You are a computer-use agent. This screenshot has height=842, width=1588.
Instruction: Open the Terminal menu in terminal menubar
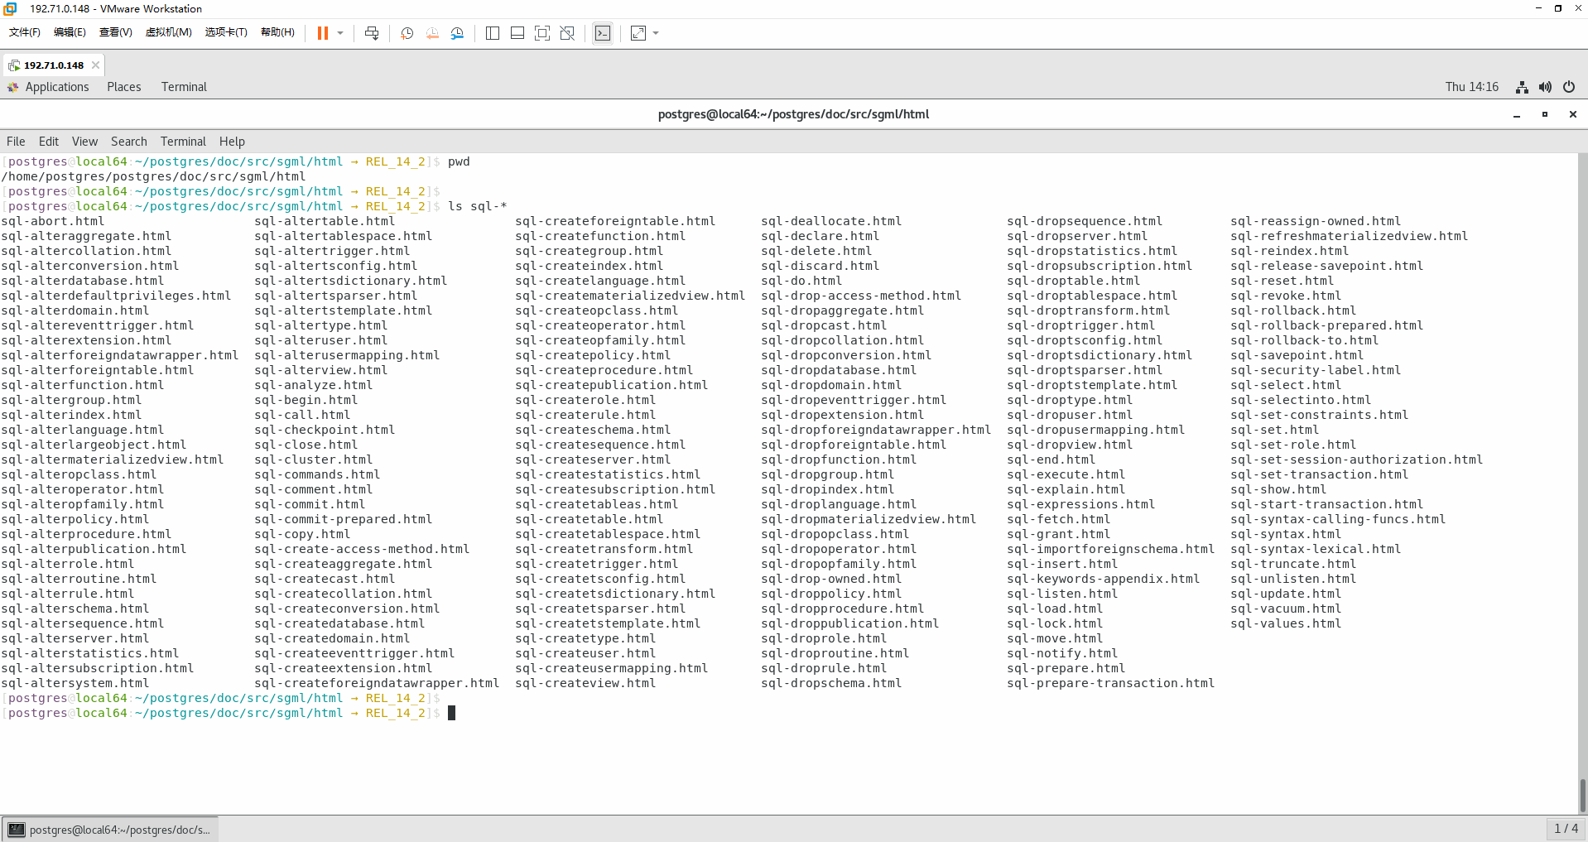[x=183, y=142]
